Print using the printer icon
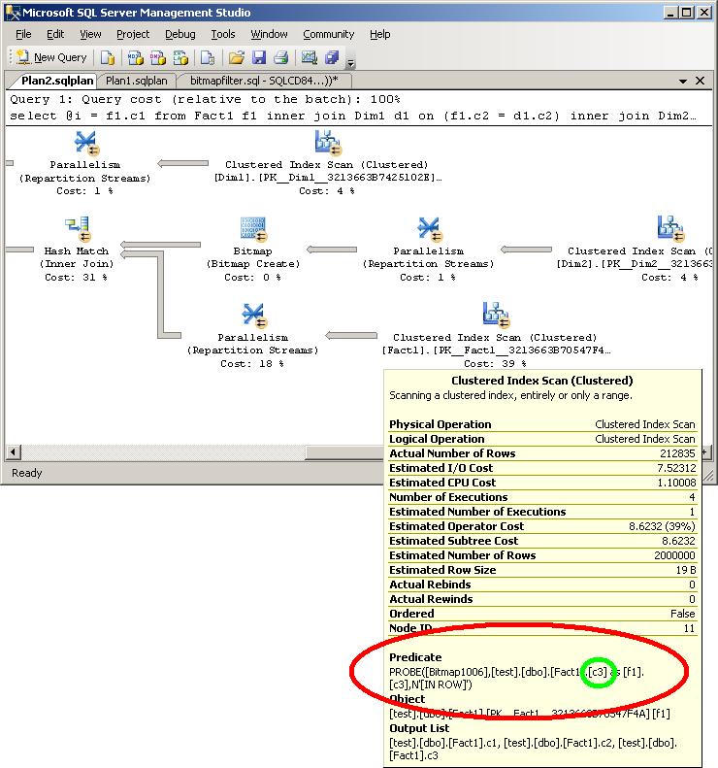The width and height of the screenshot is (718, 768). click(281, 58)
